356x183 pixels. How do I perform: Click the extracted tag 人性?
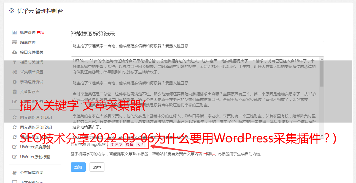coord(141,144)
